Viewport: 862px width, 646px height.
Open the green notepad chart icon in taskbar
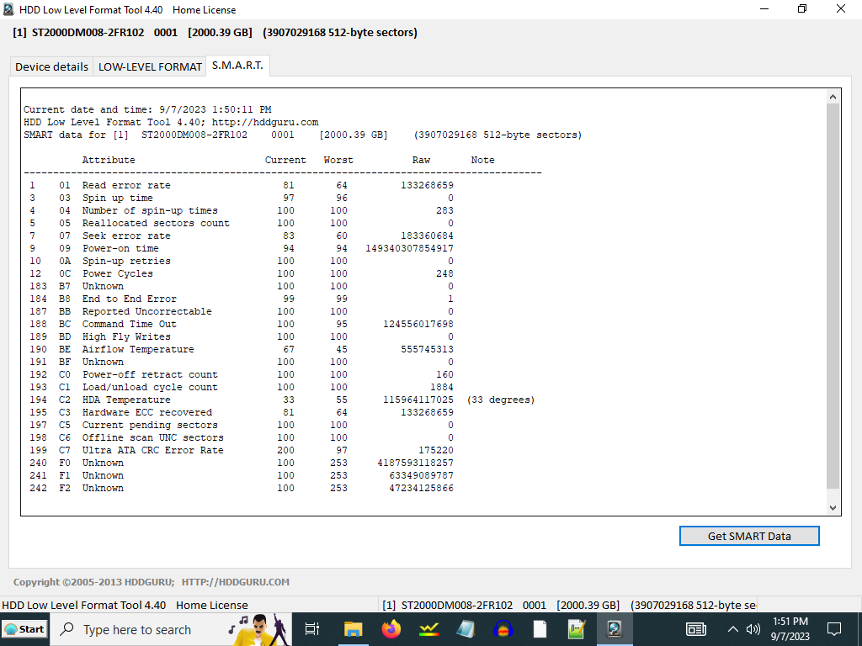(x=577, y=629)
